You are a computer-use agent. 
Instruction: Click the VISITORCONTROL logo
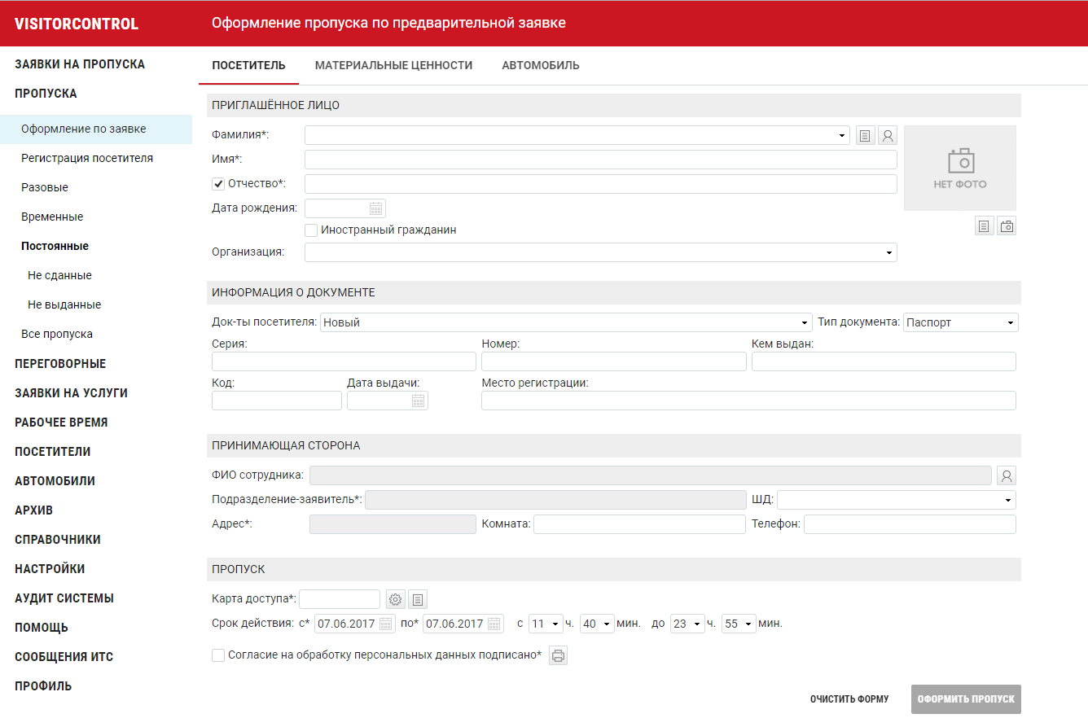coord(77,24)
